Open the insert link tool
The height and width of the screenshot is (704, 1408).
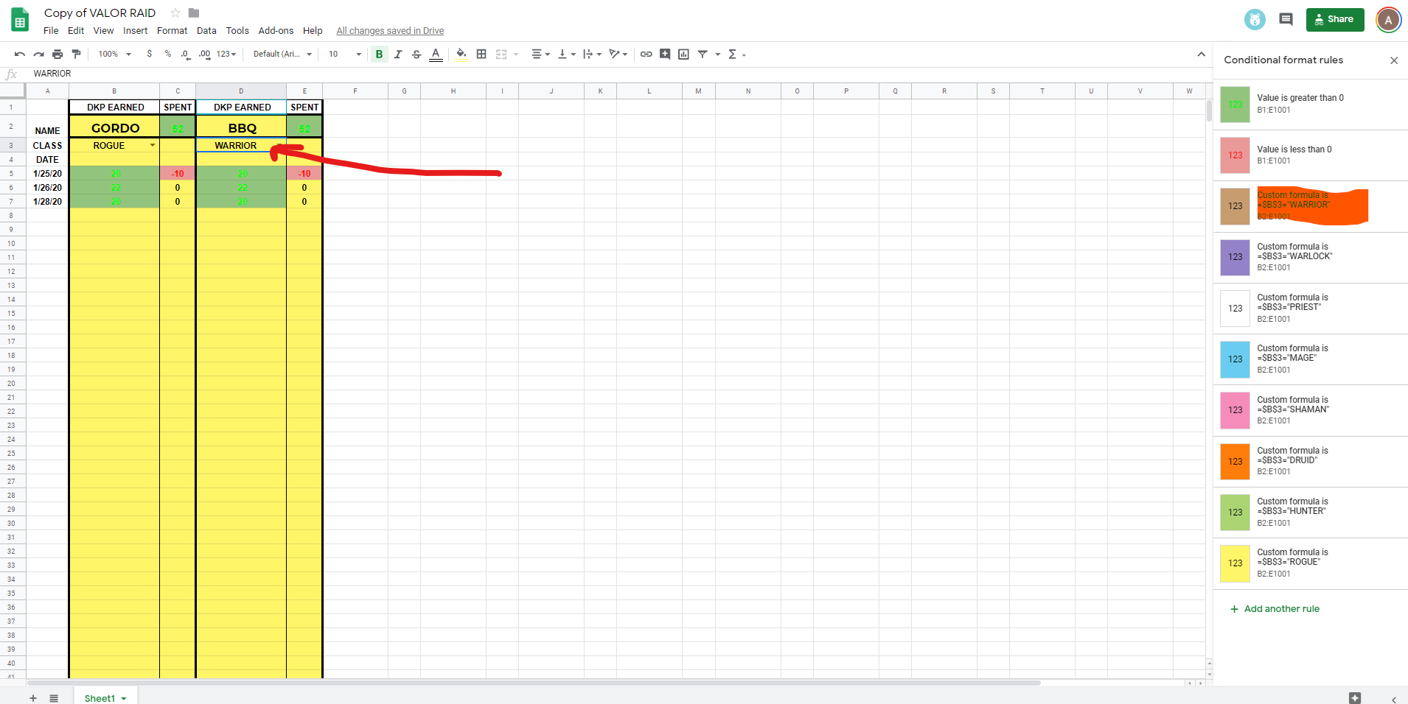647,54
